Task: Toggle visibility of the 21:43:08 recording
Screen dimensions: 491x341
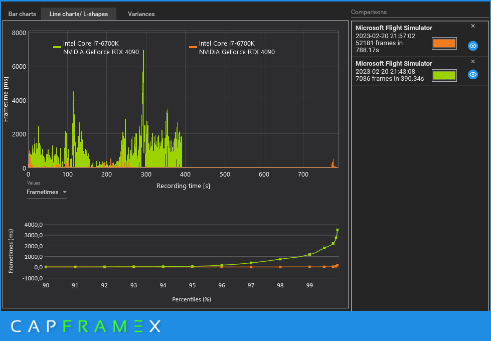Action: pyautogui.click(x=473, y=75)
